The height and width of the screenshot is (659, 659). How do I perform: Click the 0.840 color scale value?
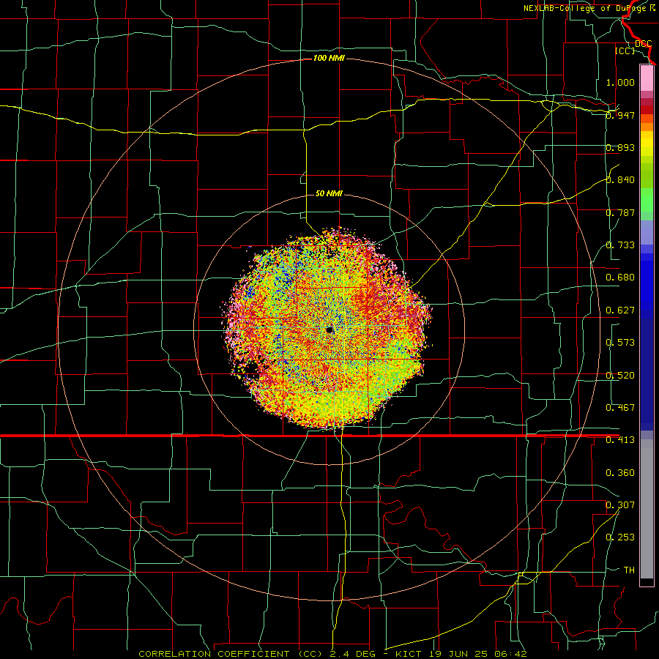pos(620,180)
